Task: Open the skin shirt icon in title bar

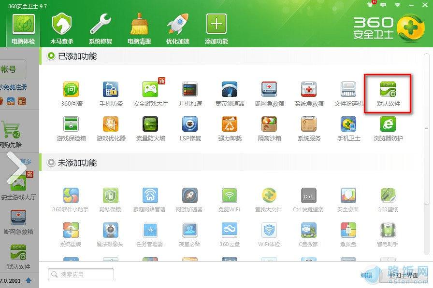Action: 370,5
